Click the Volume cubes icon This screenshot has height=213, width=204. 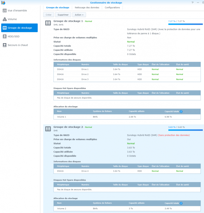[5, 19]
